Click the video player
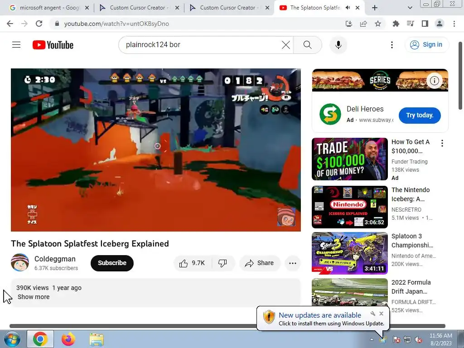Image resolution: width=464 pixels, height=348 pixels. click(156, 150)
